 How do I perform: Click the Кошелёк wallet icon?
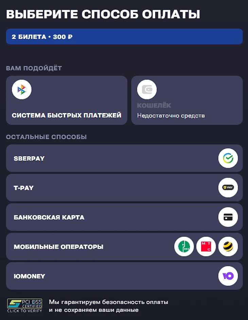(147, 90)
